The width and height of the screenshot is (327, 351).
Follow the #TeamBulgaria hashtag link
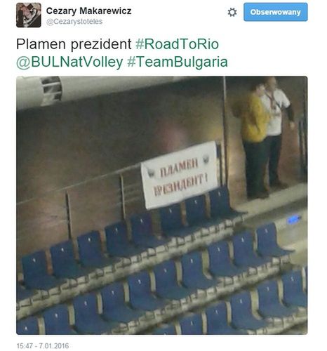(x=178, y=62)
